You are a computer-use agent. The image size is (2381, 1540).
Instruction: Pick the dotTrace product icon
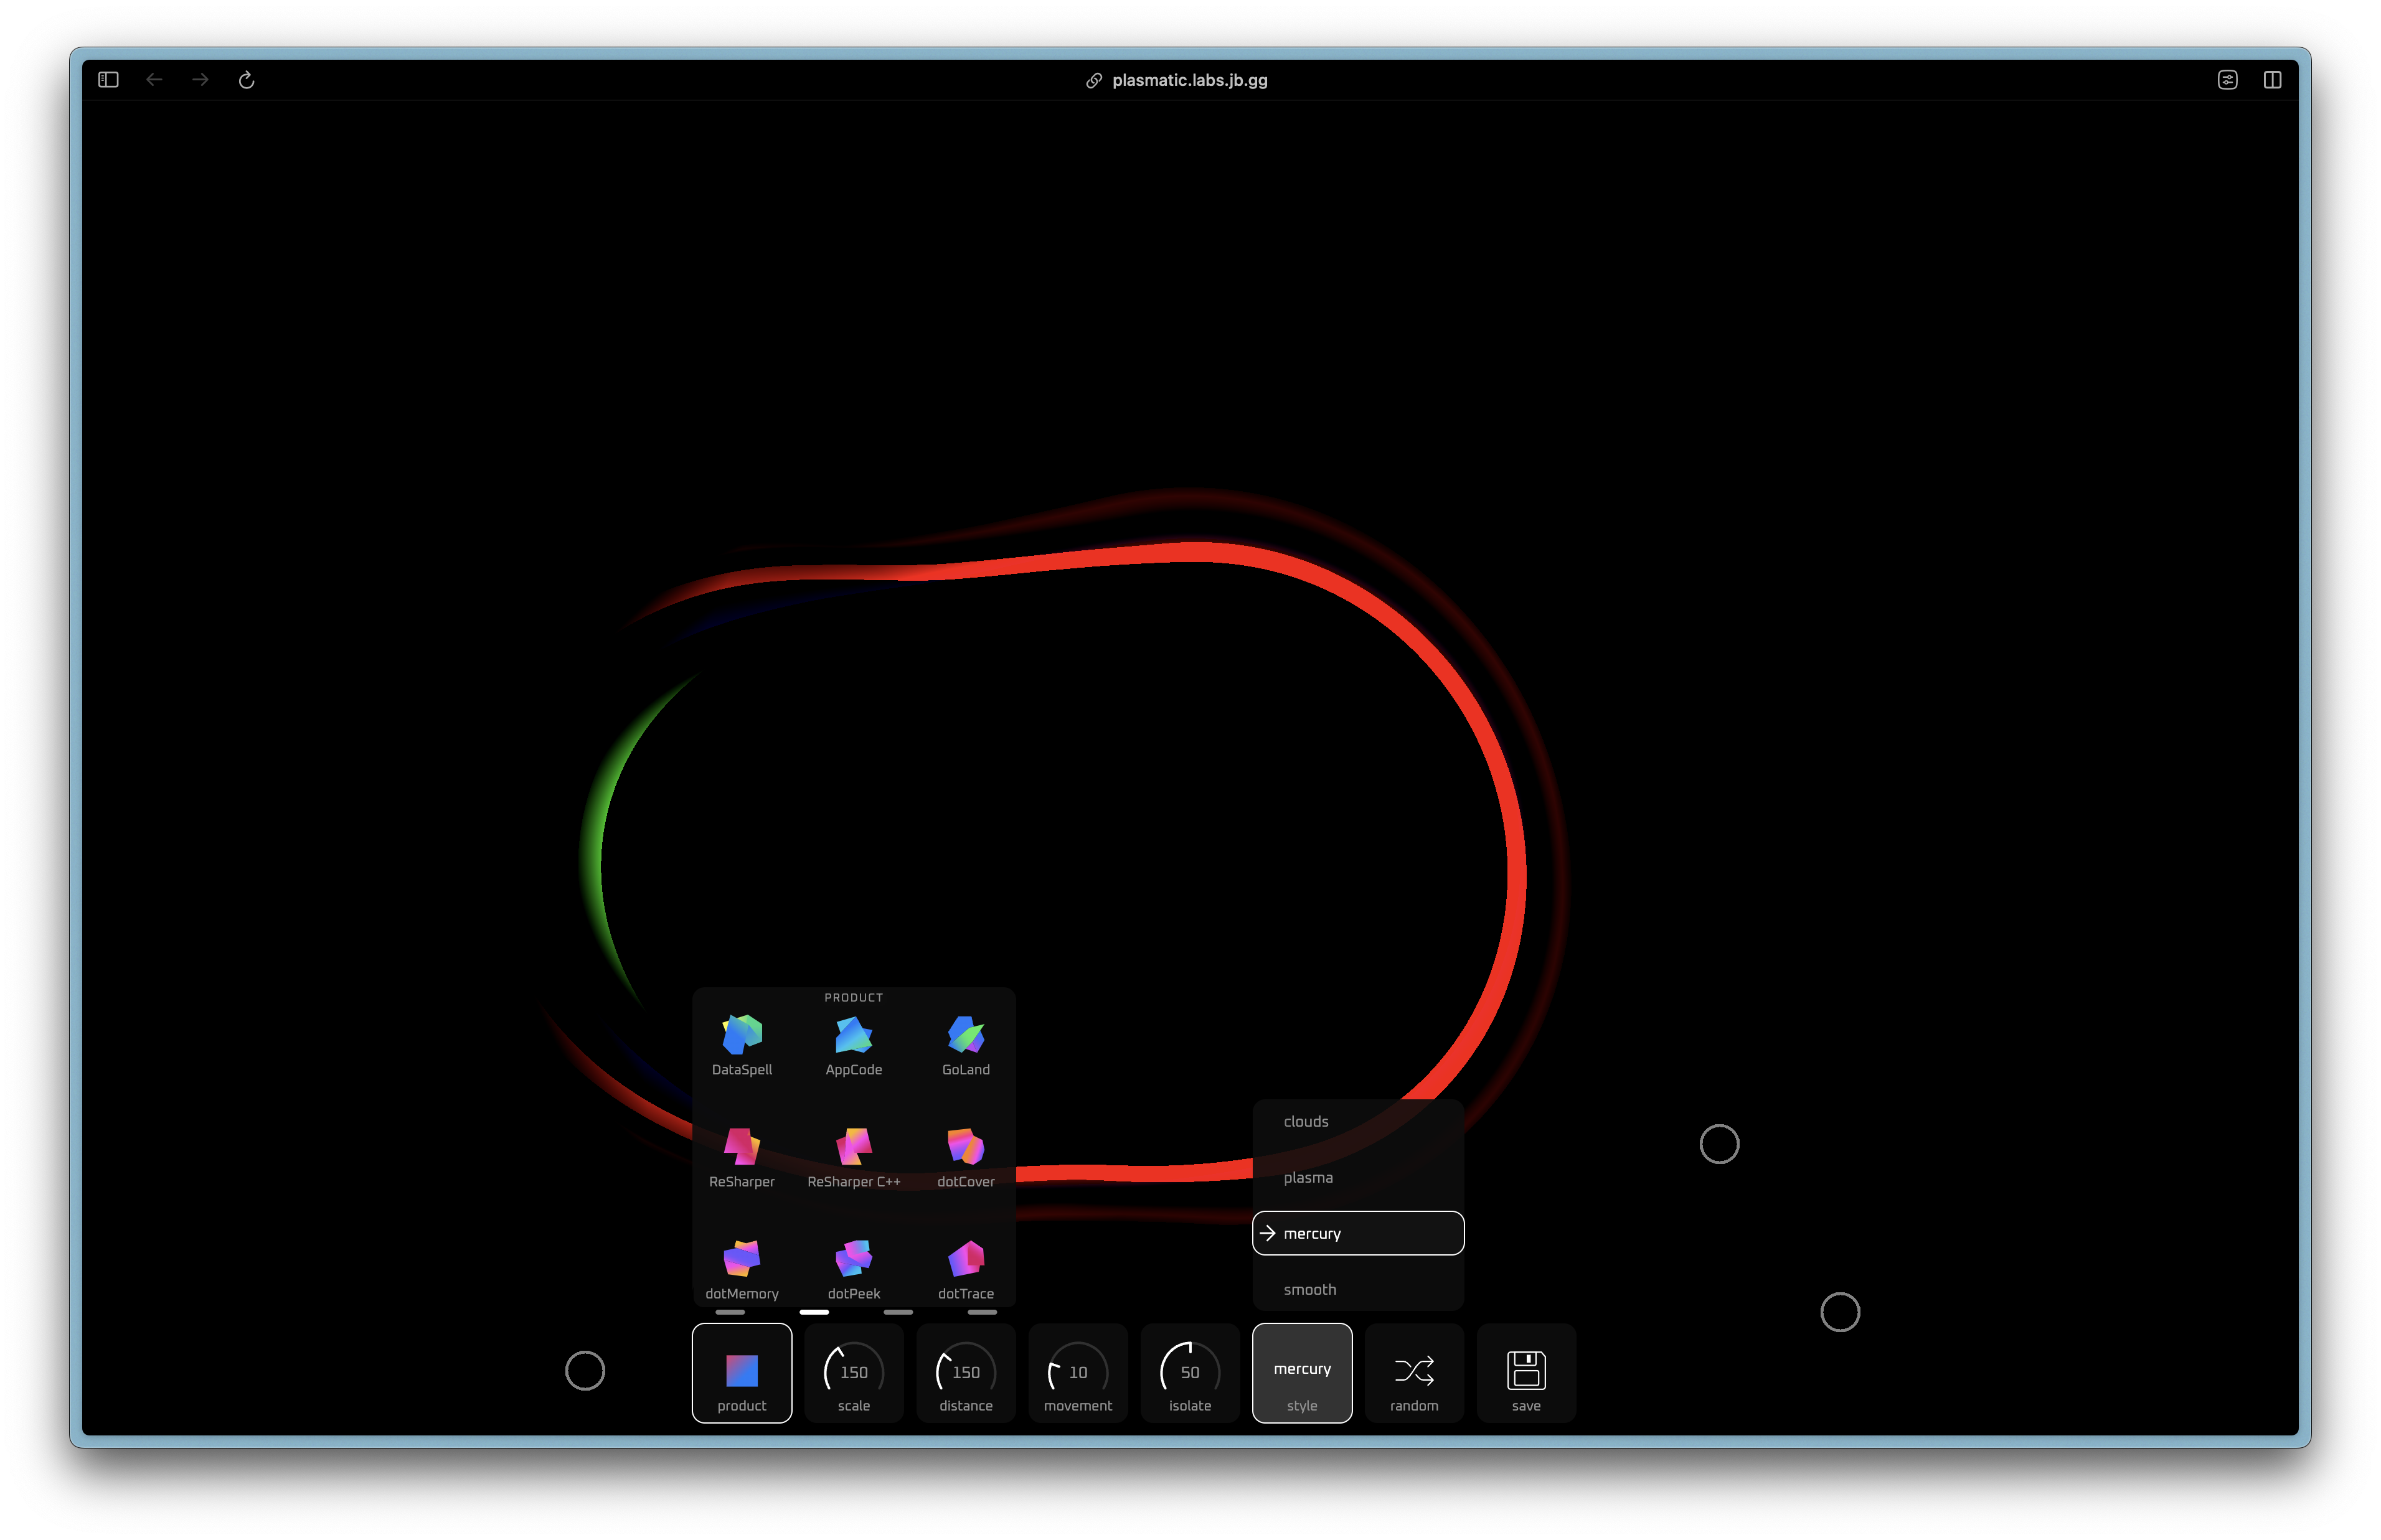pos(965,1258)
